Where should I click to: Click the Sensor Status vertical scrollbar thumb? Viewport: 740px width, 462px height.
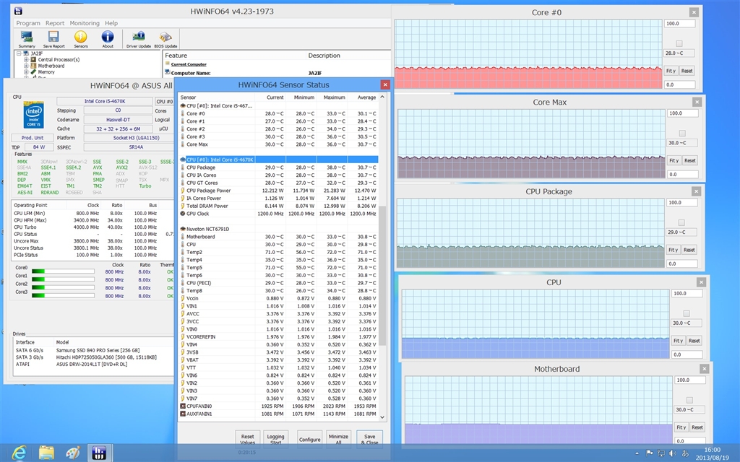point(383,274)
